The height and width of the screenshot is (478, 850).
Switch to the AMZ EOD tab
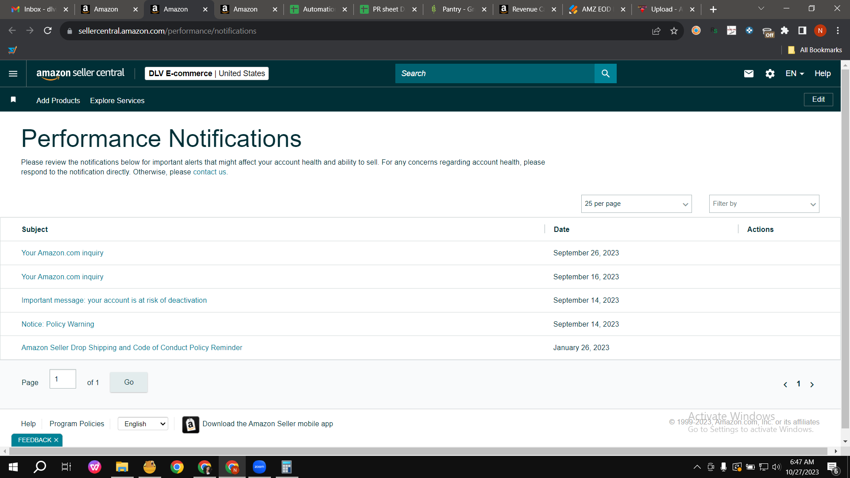coord(597,9)
